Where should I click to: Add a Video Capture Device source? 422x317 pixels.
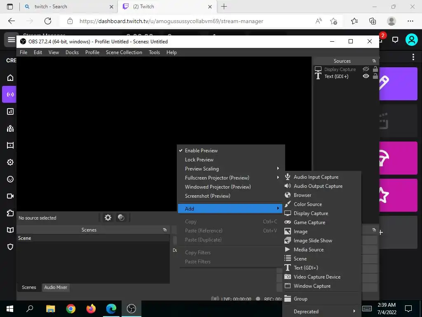(321, 277)
